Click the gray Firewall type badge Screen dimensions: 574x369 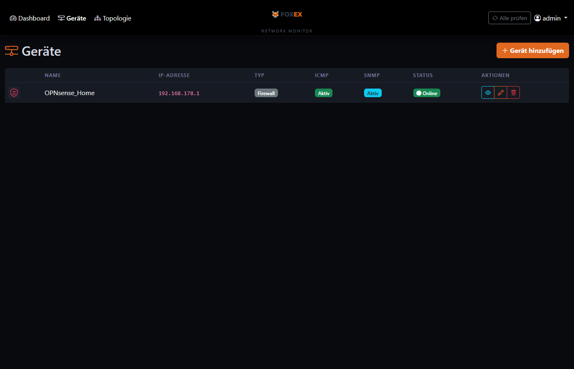(266, 93)
